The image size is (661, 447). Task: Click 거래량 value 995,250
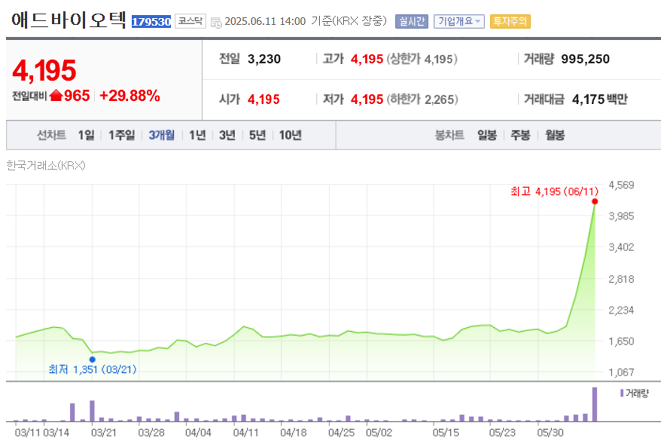click(585, 59)
